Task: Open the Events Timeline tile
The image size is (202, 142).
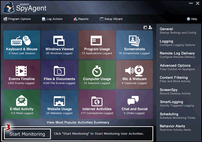Action: (x=22, y=75)
